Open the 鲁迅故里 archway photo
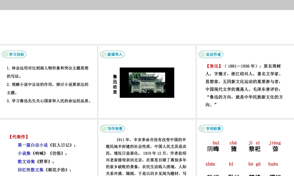This screenshot has width=294, height=176. click(x=147, y=83)
